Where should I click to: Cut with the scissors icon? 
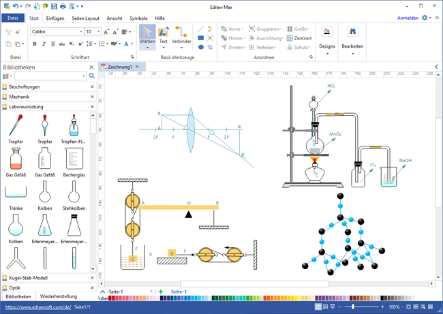tap(8, 32)
